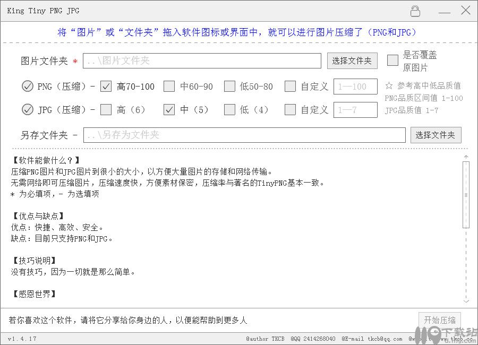Click the 【感恩世界】 heading
This screenshot has width=478, height=345.
[x=34, y=294]
